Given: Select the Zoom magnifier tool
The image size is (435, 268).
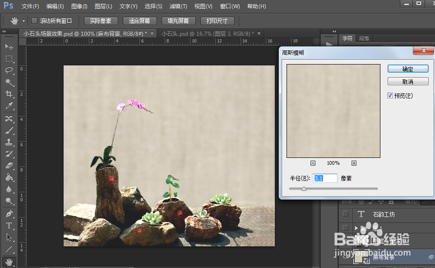Looking at the screenshot, I should tap(9, 201).
